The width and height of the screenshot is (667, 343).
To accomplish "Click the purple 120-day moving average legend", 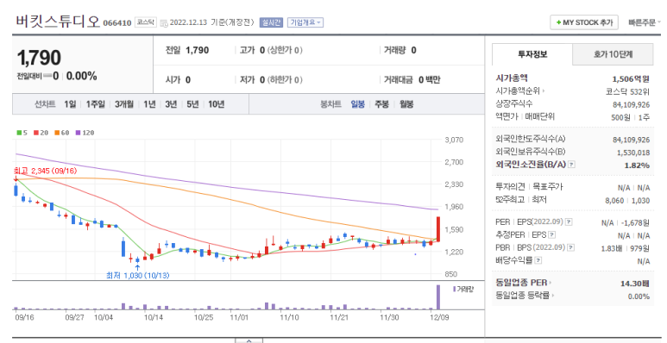I will (x=85, y=133).
